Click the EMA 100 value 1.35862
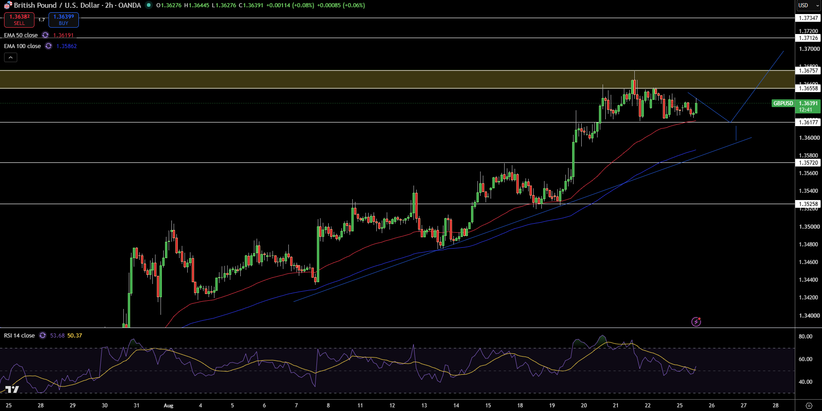The width and height of the screenshot is (822, 411). pos(67,46)
